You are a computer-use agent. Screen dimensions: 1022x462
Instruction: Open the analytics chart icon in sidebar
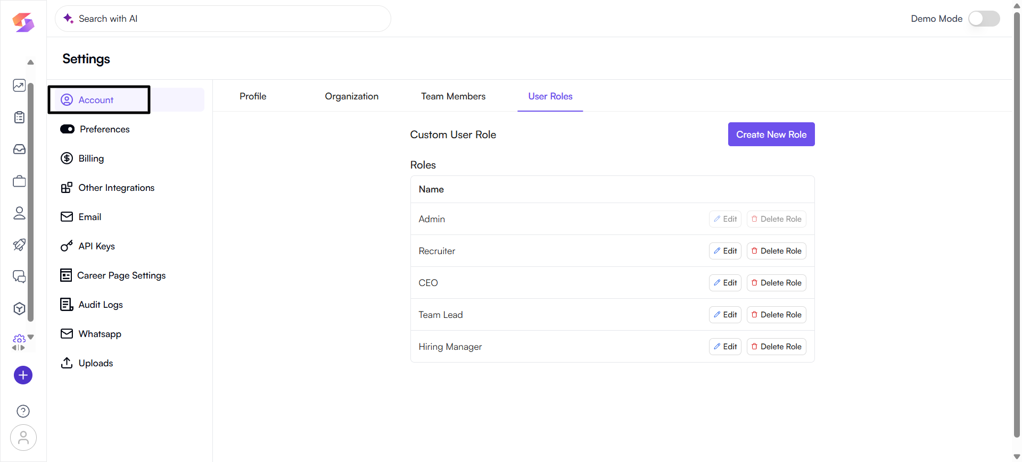[19, 86]
